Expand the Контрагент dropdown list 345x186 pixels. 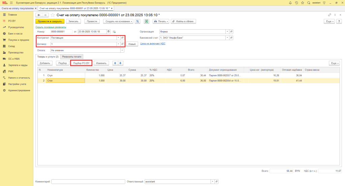(118, 38)
